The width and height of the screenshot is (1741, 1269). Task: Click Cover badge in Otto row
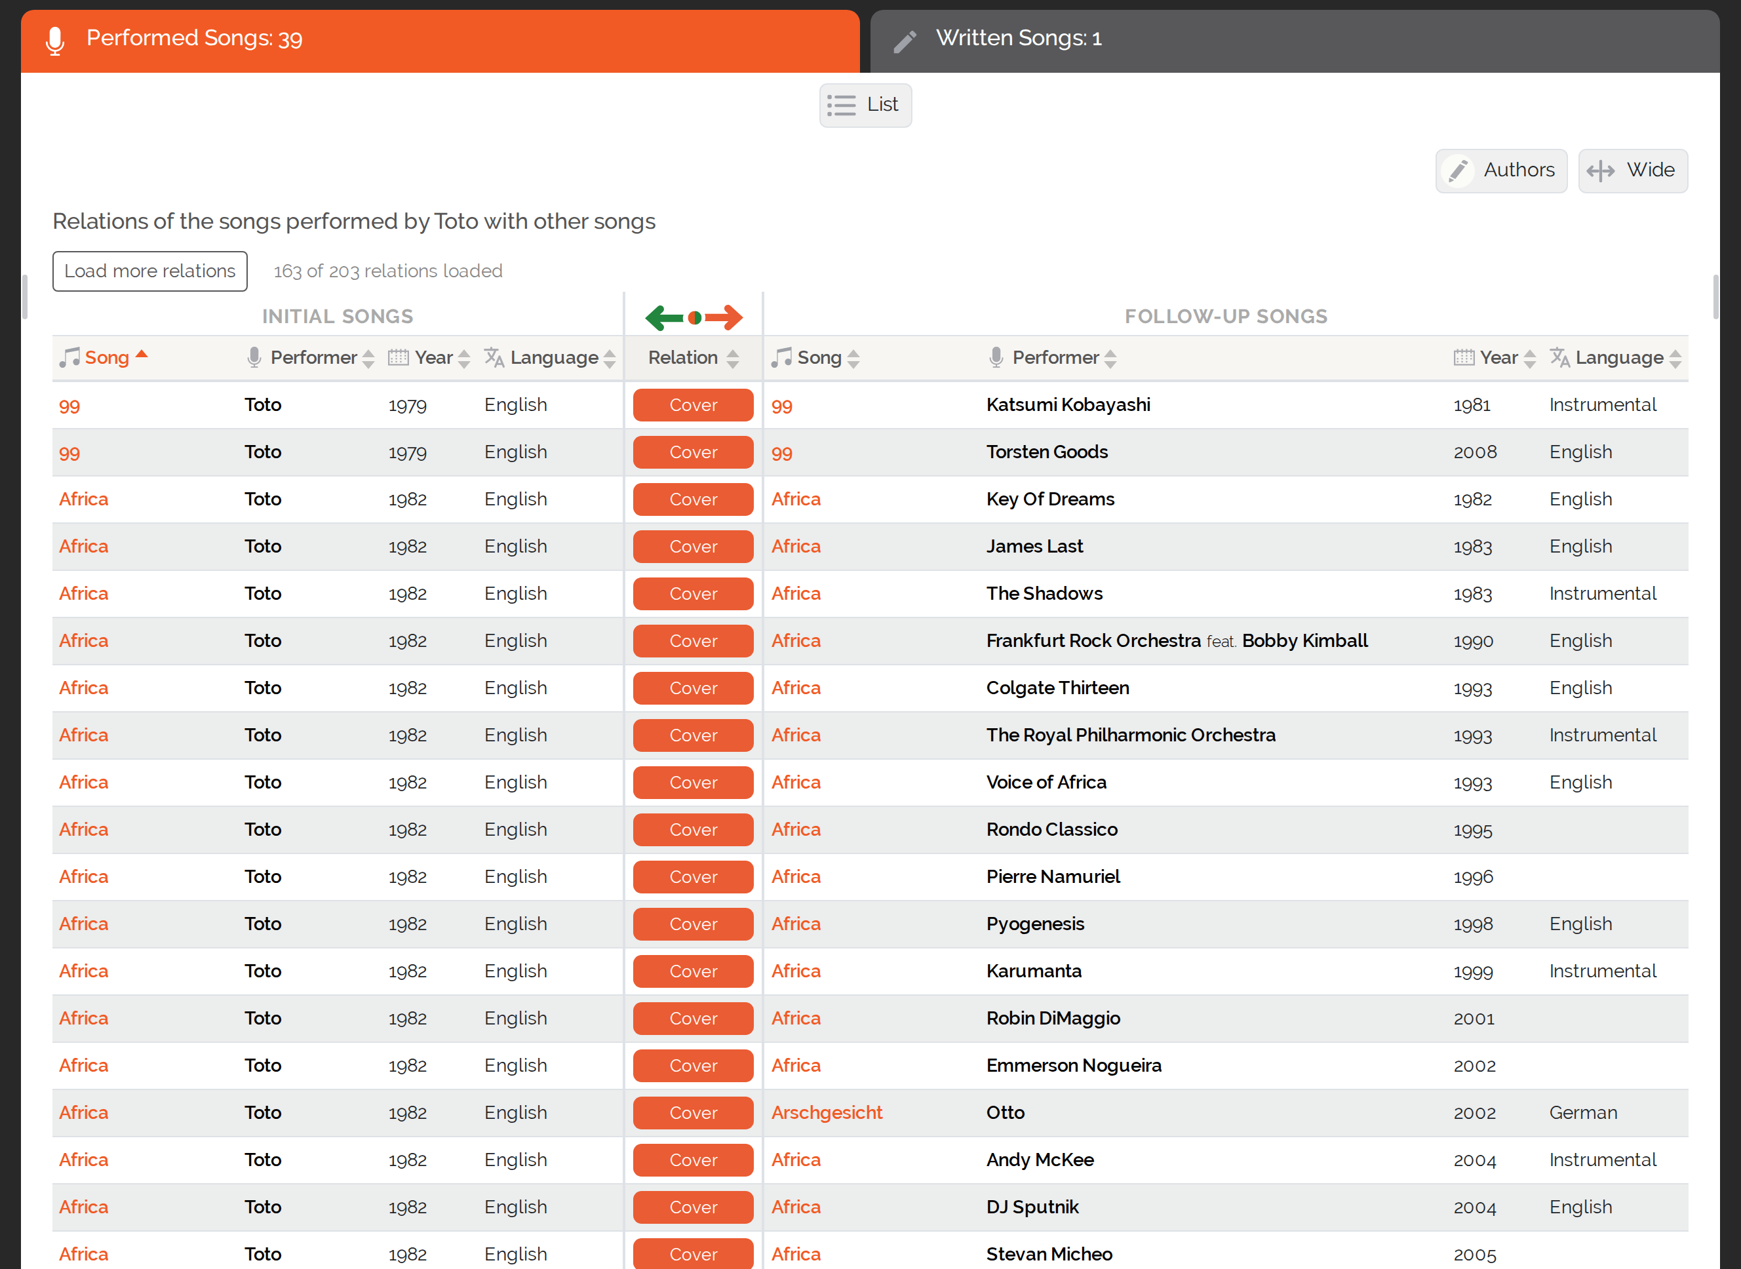tap(693, 1112)
